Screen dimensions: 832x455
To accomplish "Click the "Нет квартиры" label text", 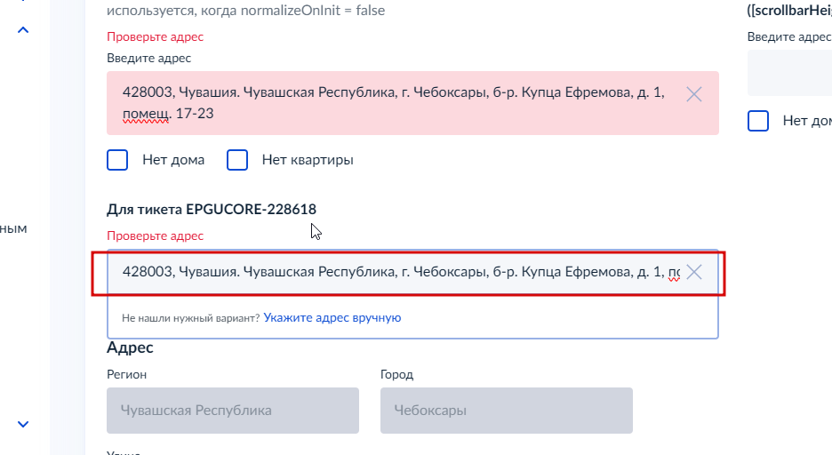I will coord(308,160).
